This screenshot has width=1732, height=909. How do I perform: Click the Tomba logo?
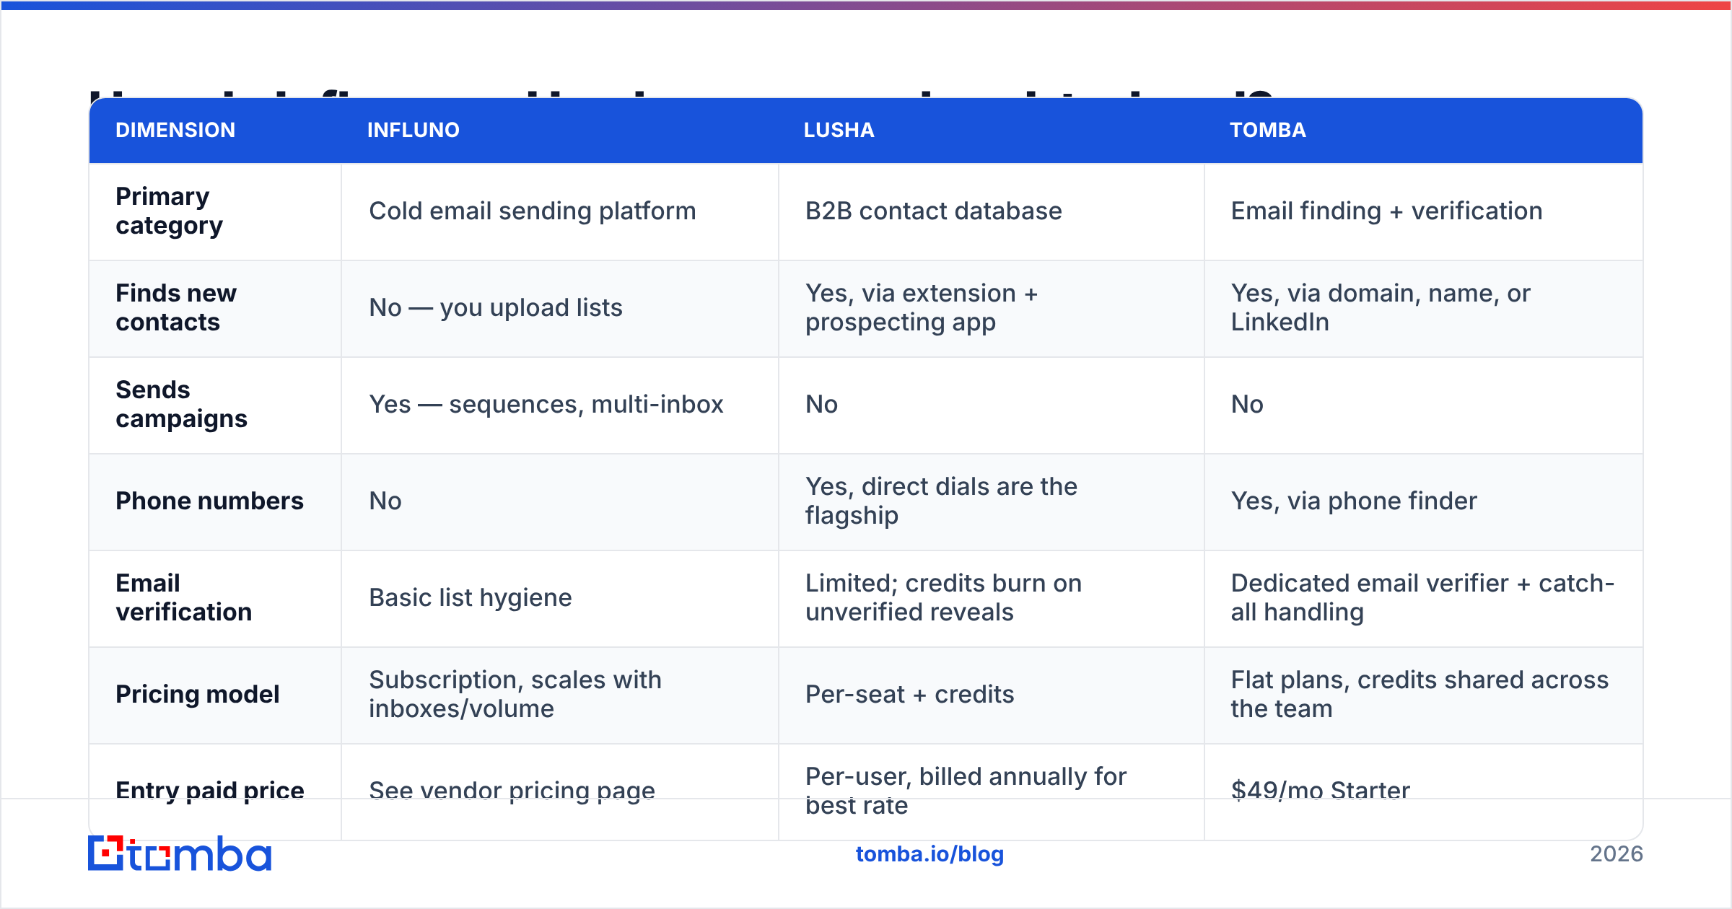(x=180, y=853)
